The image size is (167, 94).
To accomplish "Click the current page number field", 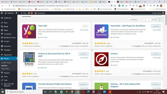I will (x=148, y=20).
